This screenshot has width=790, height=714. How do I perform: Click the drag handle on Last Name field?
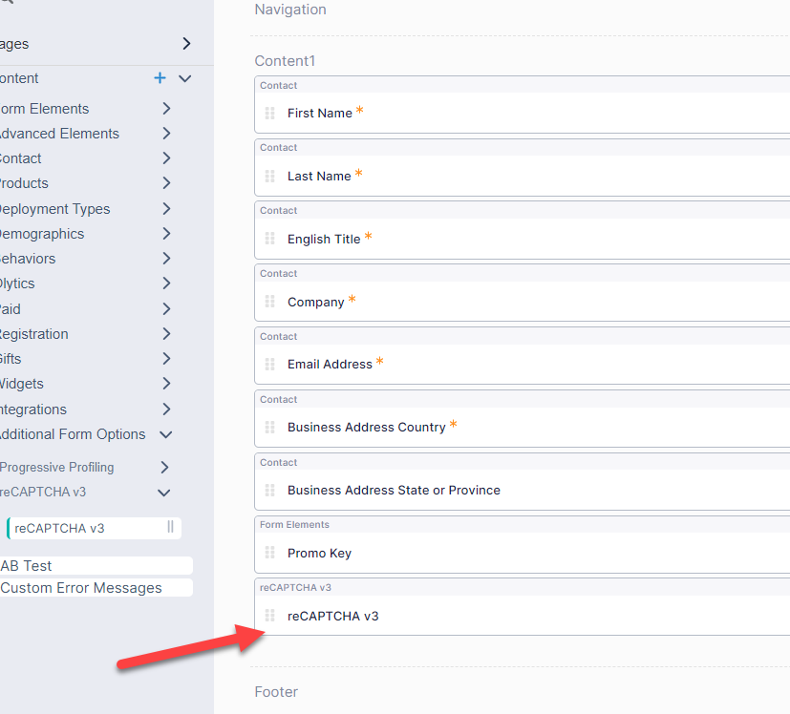point(269,176)
